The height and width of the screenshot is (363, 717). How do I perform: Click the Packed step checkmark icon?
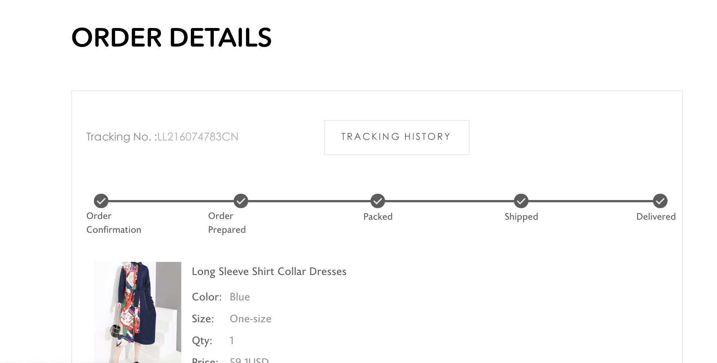tap(378, 201)
